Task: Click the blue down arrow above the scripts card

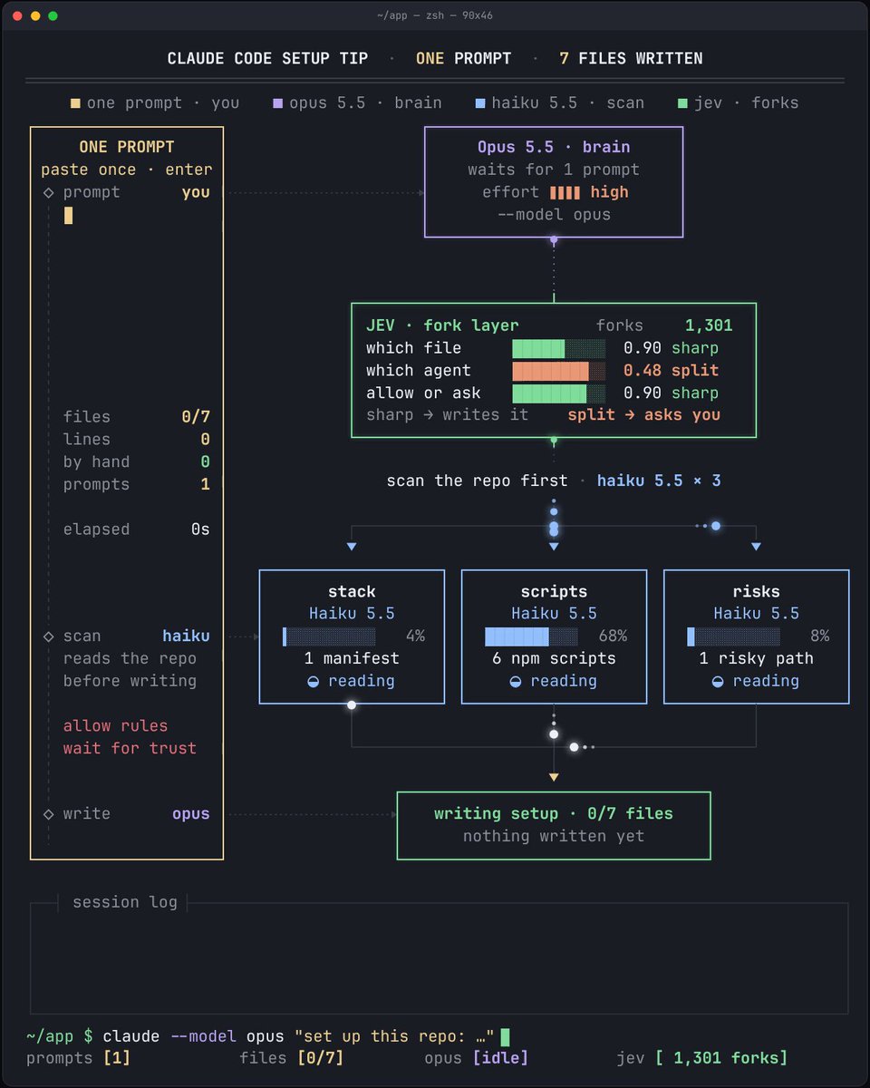Action: (554, 547)
